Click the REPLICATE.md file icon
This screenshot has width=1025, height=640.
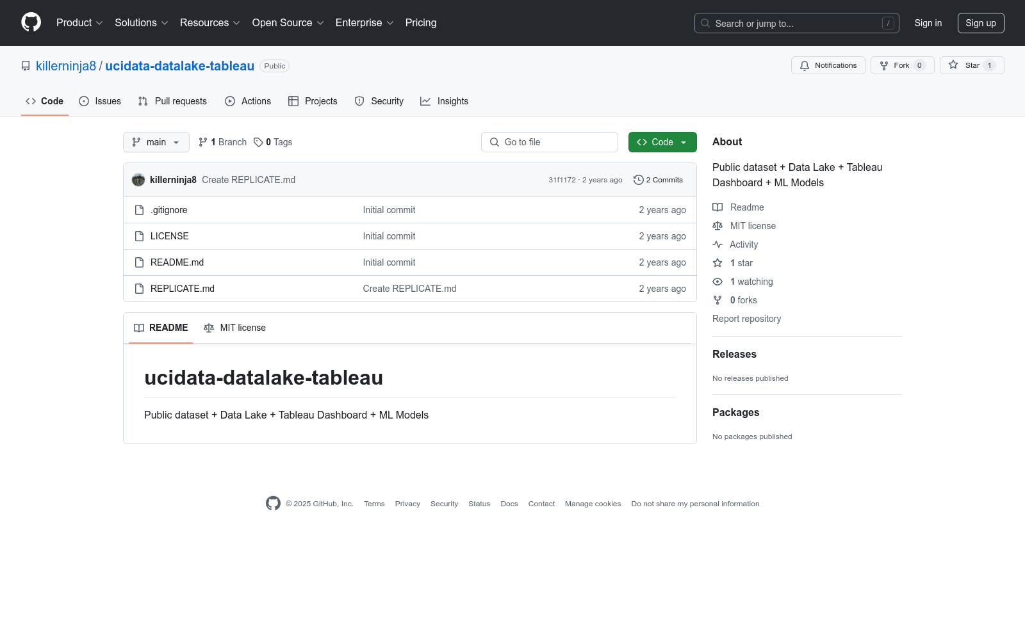pos(139,289)
